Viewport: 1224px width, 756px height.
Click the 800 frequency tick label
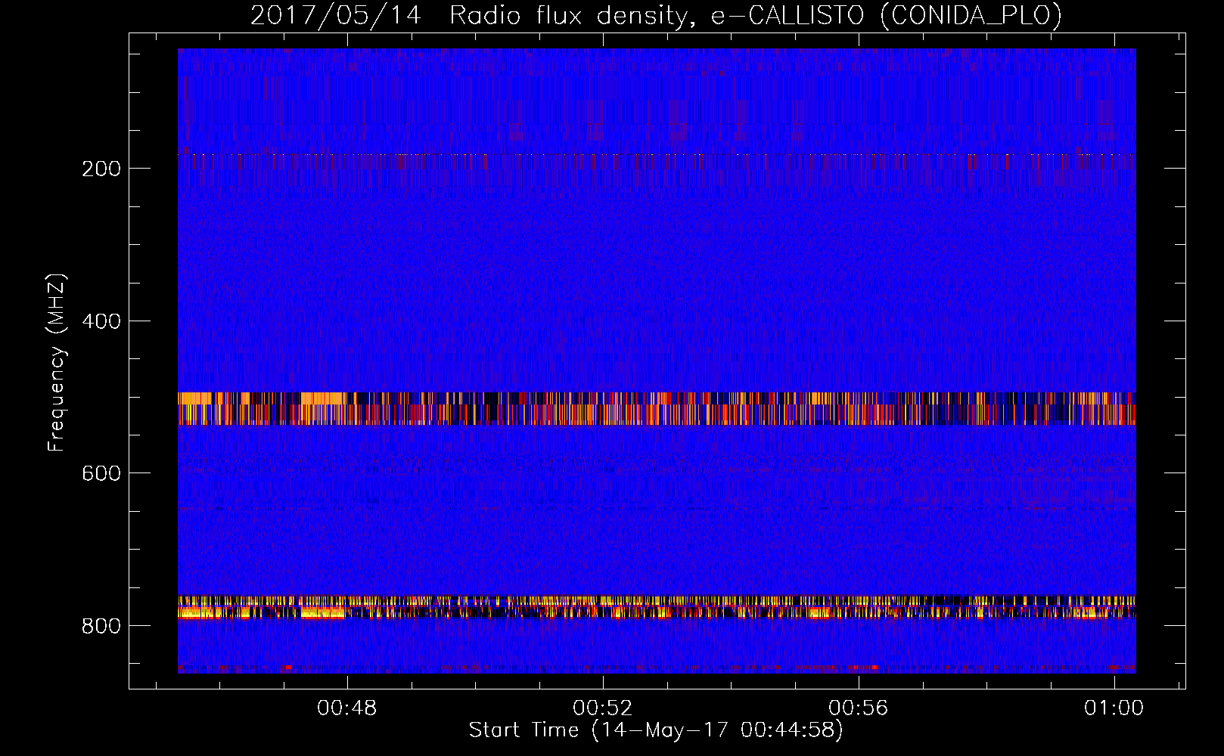coord(101,626)
